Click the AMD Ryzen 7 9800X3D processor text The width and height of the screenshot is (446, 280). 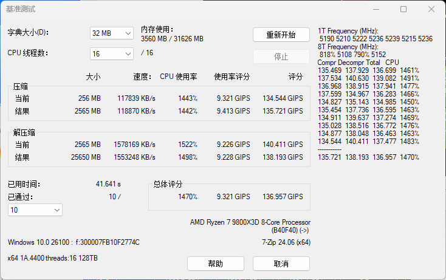[x=250, y=223]
